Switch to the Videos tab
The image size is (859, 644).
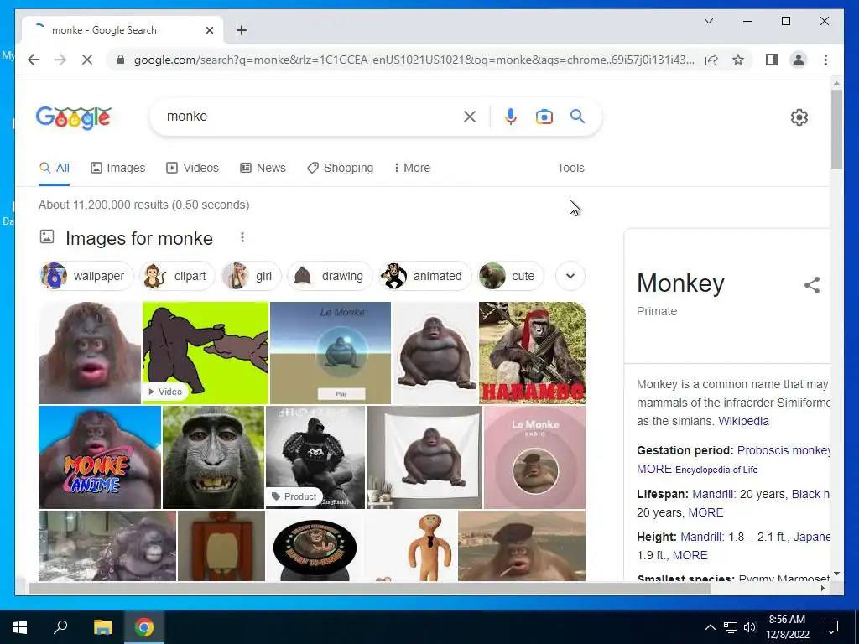click(x=192, y=168)
